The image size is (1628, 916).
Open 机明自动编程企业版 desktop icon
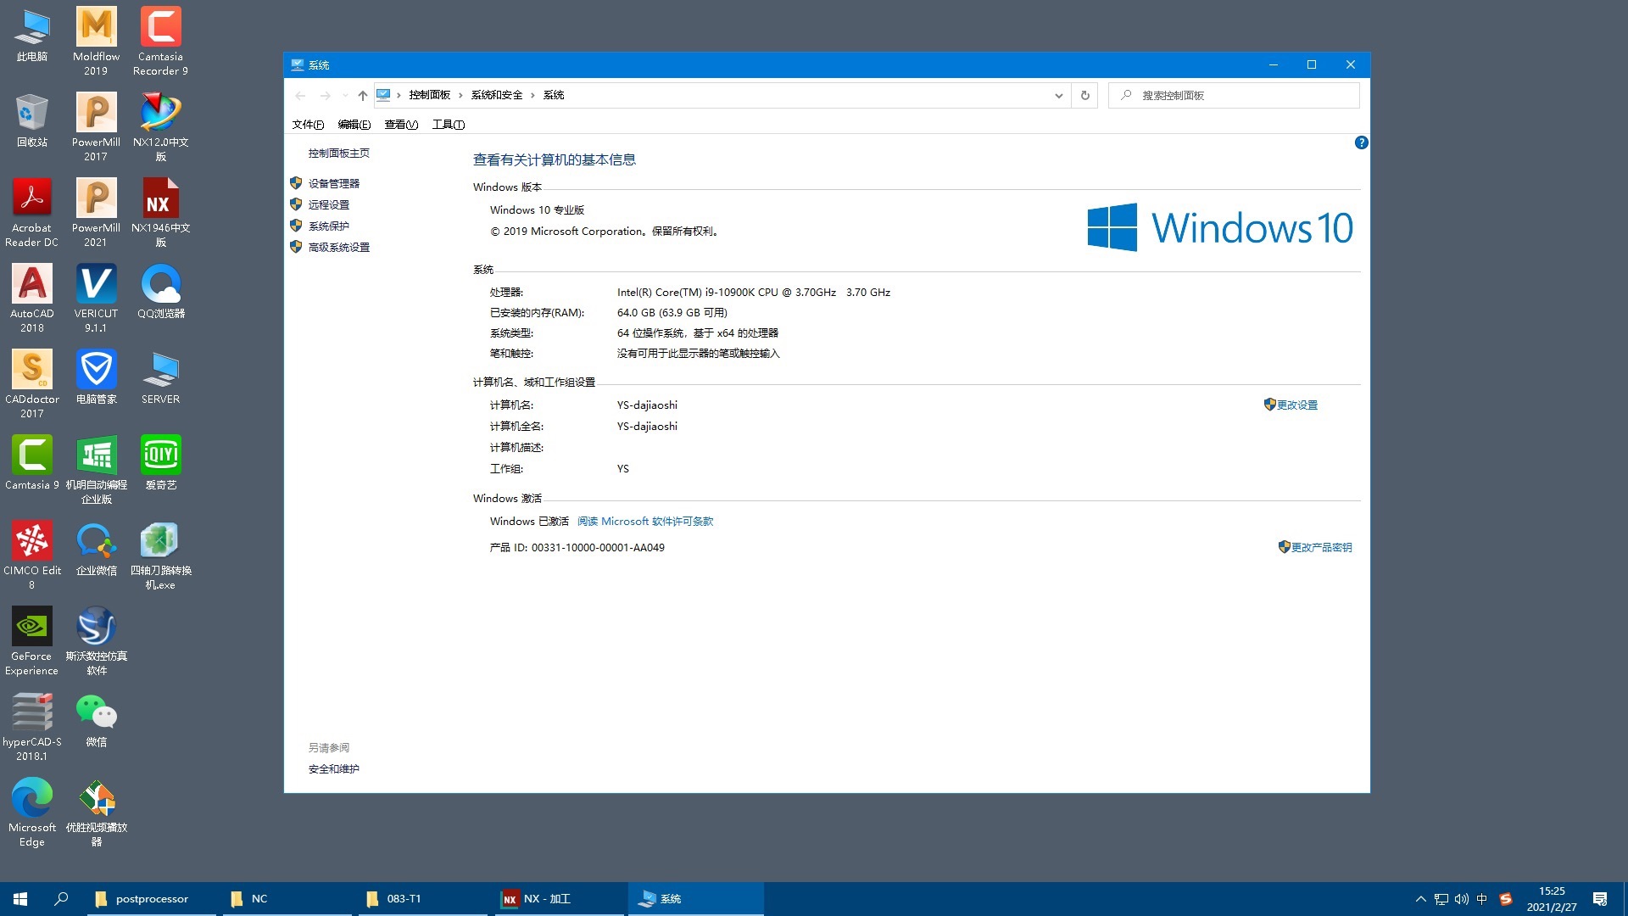pyautogui.click(x=96, y=470)
